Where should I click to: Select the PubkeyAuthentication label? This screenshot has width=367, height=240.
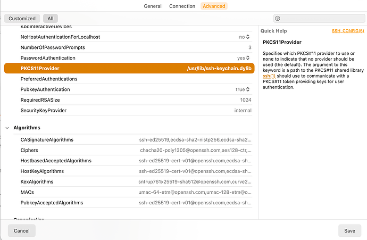pos(45,89)
